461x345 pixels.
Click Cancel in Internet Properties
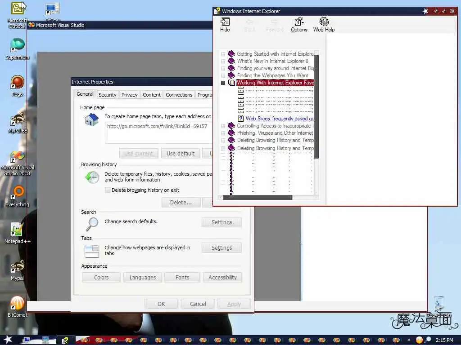click(x=198, y=304)
